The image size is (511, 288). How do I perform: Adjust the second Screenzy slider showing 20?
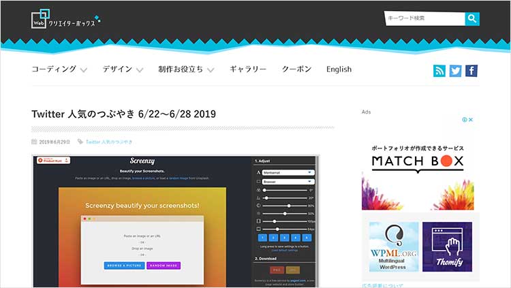pos(285,197)
